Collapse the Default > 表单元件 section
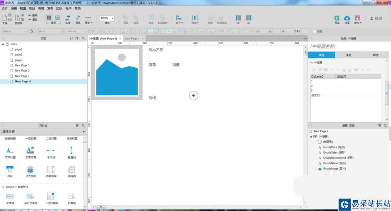Image resolution: width=391 pixels, height=211 pixels. [3, 187]
